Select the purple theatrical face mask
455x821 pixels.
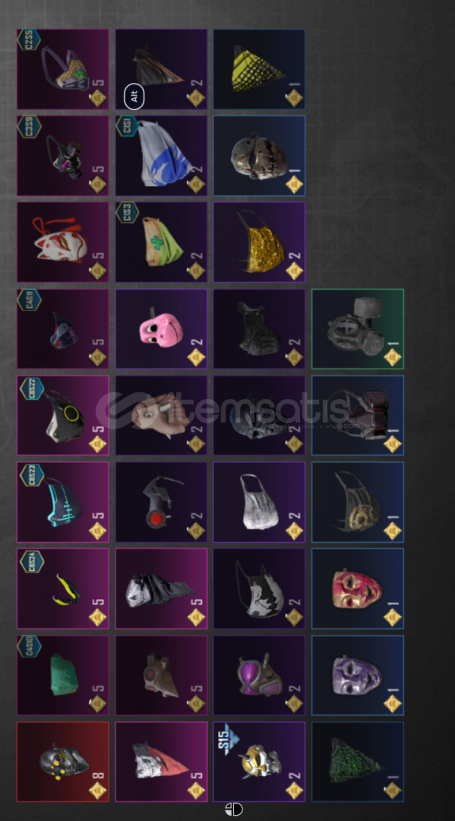358,675
